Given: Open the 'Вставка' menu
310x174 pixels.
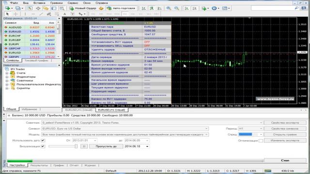Looking at the screenshot, I should pyautogui.click(x=39, y=3).
